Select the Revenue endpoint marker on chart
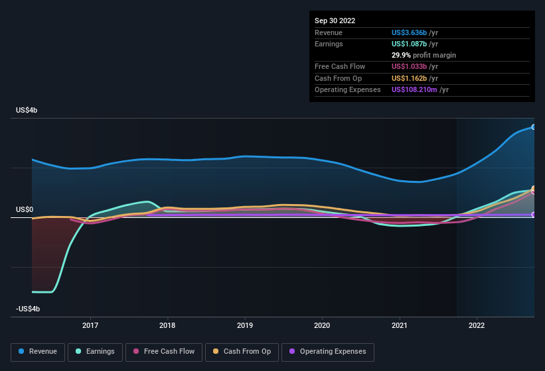 (534, 127)
